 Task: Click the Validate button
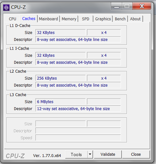coord(108,154)
